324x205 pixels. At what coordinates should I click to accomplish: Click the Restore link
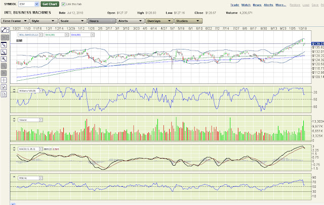pyautogui.click(x=295, y=5)
